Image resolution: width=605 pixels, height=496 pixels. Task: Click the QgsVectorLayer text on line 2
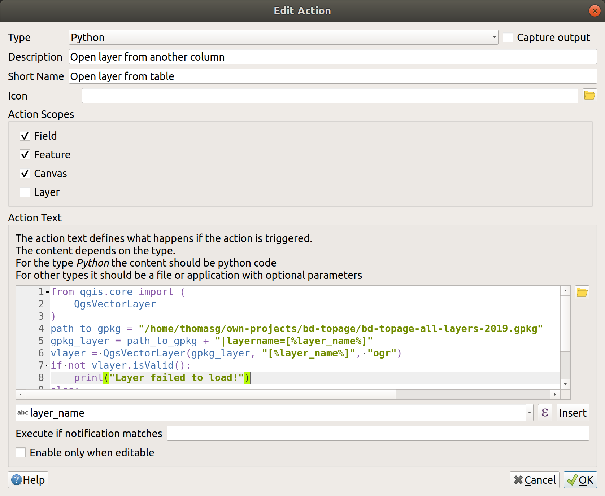(x=115, y=304)
